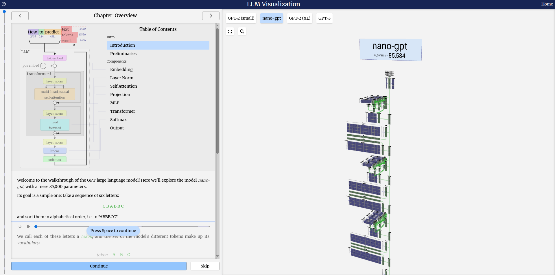Click the nano-gpt title card

[x=390, y=50]
